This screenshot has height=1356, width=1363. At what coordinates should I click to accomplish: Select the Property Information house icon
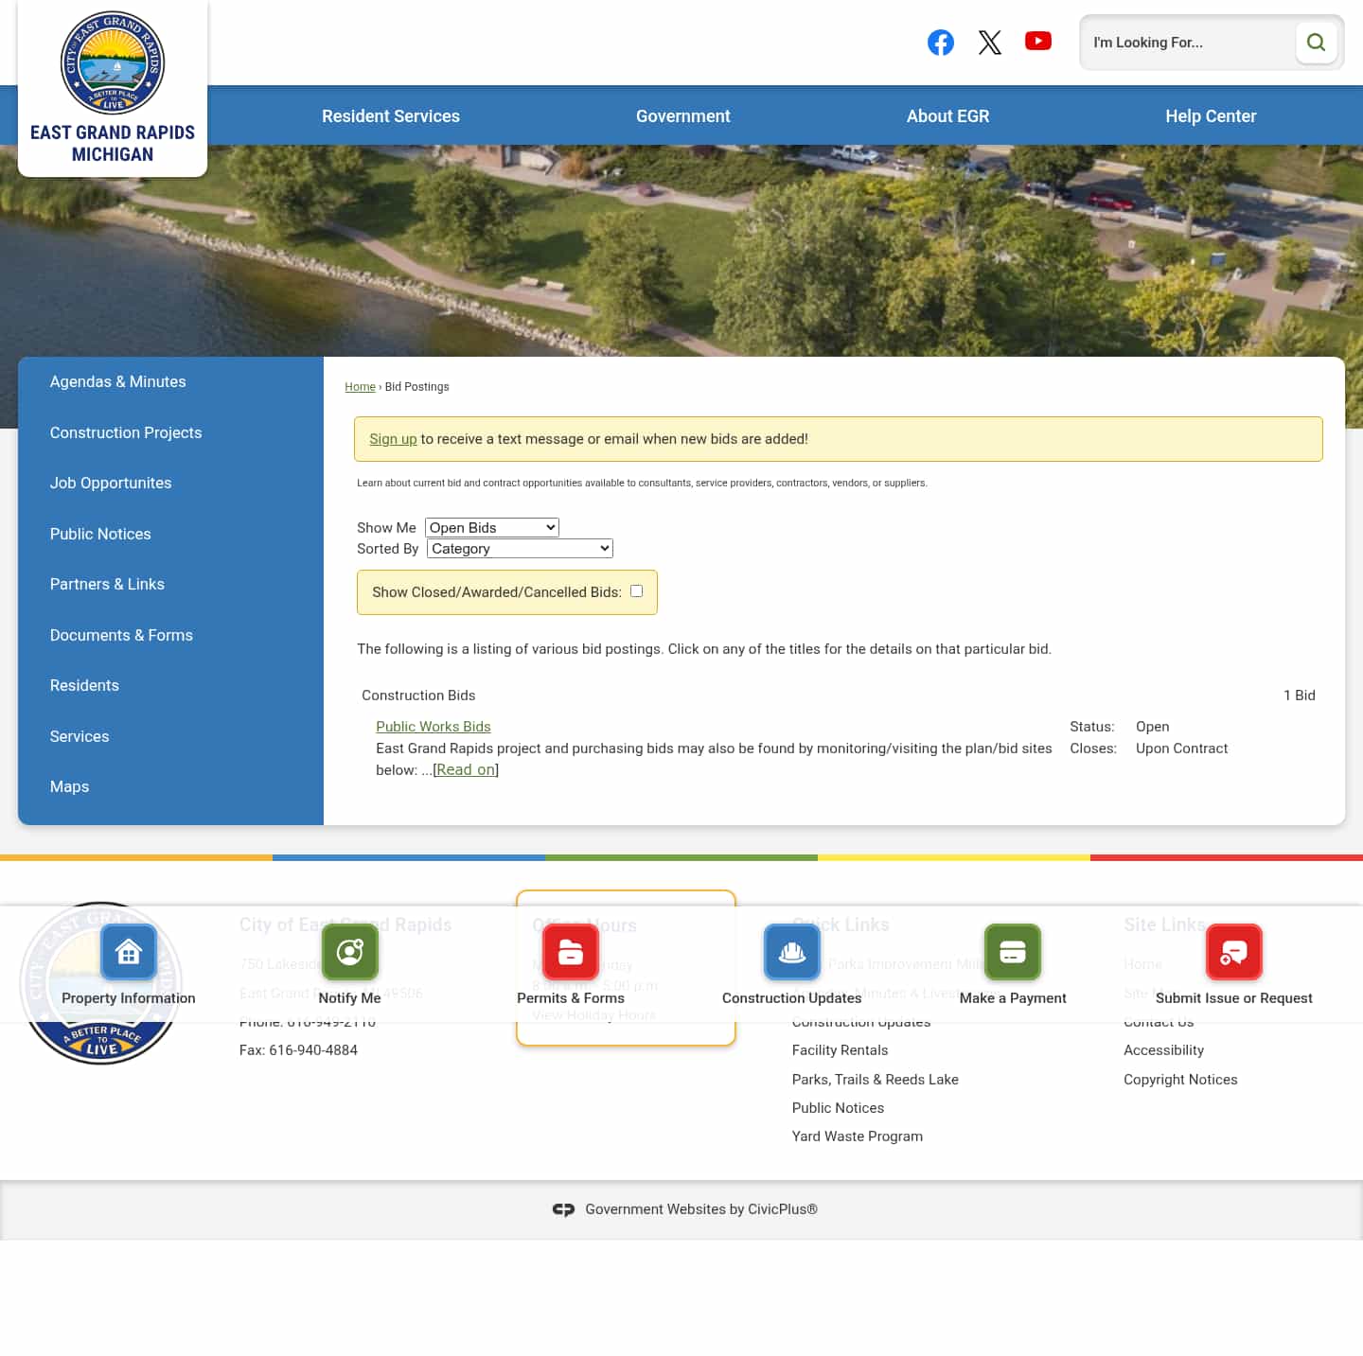[x=129, y=952]
